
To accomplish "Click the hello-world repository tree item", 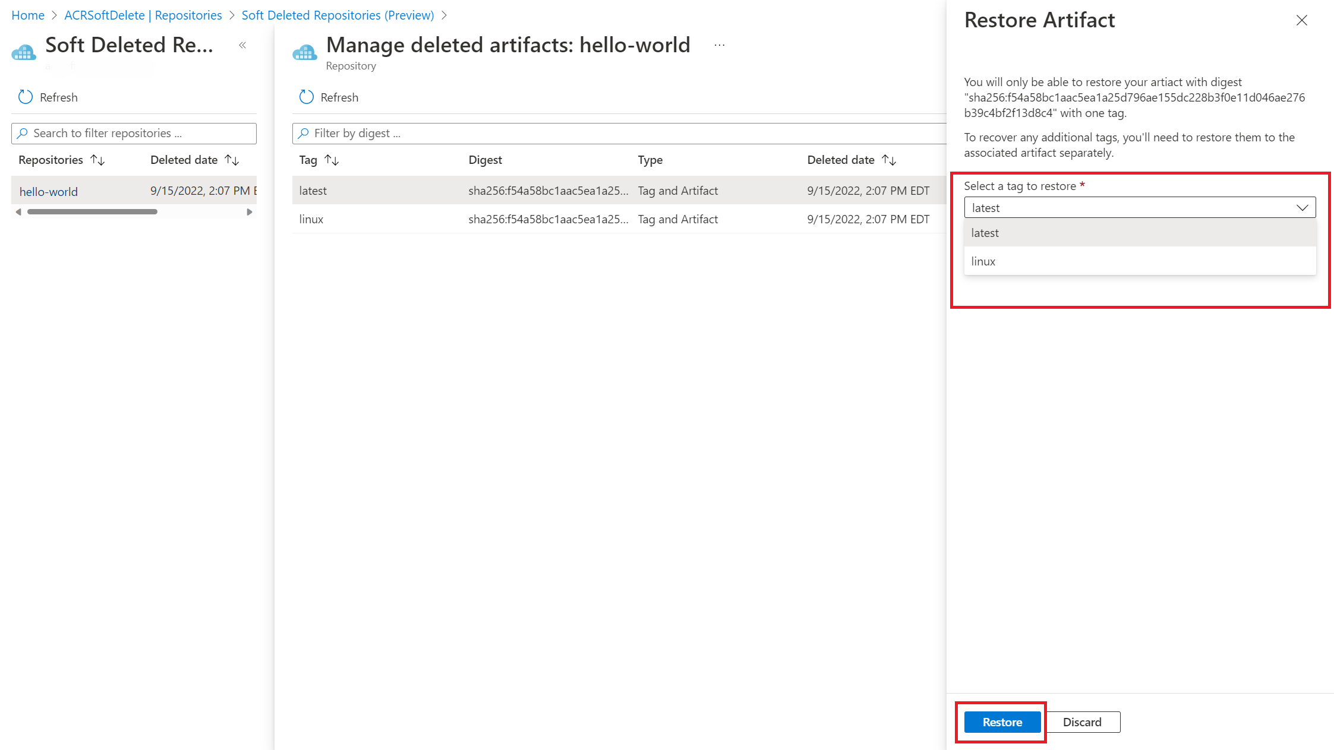I will pyautogui.click(x=48, y=191).
